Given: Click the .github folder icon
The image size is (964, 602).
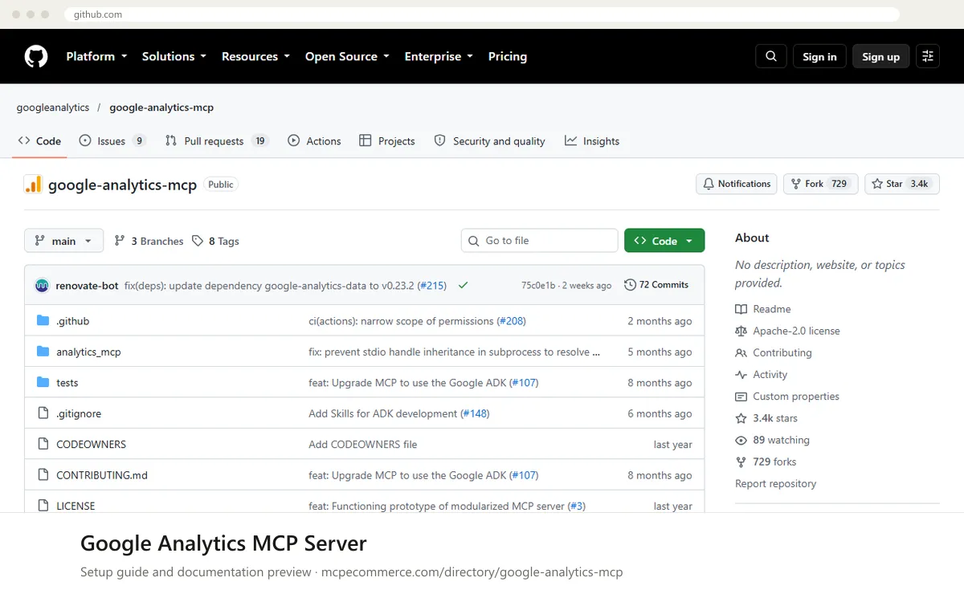Looking at the screenshot, I should pyautogui.click(x=43, y=321).
